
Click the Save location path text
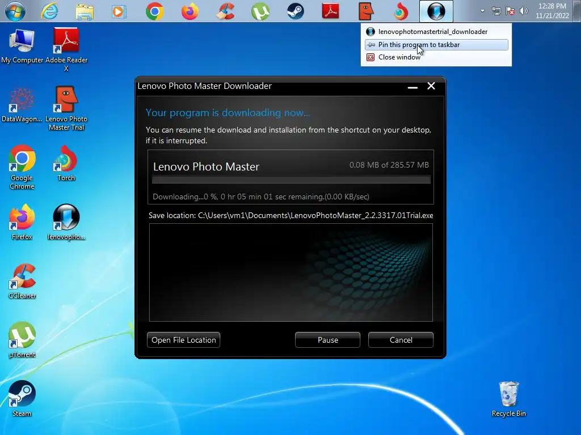point(291,215)
